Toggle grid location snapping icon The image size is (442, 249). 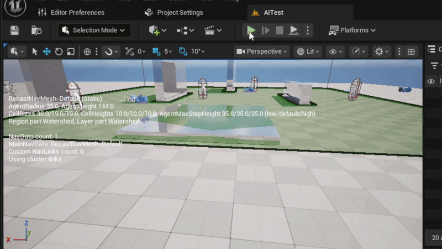click(156, 51)
